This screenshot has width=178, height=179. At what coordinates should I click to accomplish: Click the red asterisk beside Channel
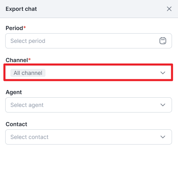[30, 59]
